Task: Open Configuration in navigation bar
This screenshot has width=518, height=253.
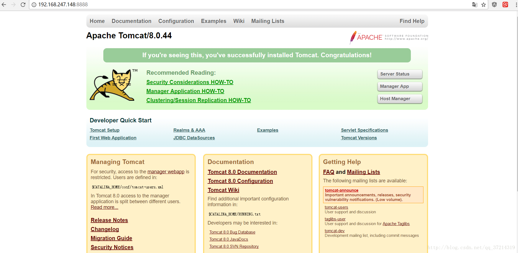Action: (176, 21)
